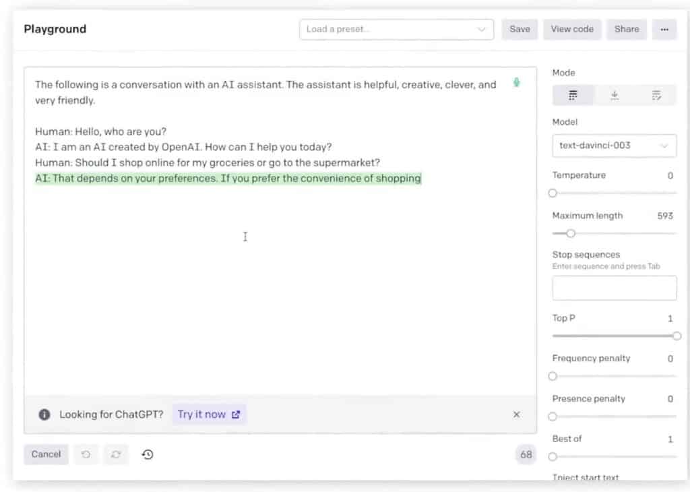Screen dimensions: 690x492
Task: Click the Maximum length value 593
Action: pyautogui.click(x=665, y=216)
